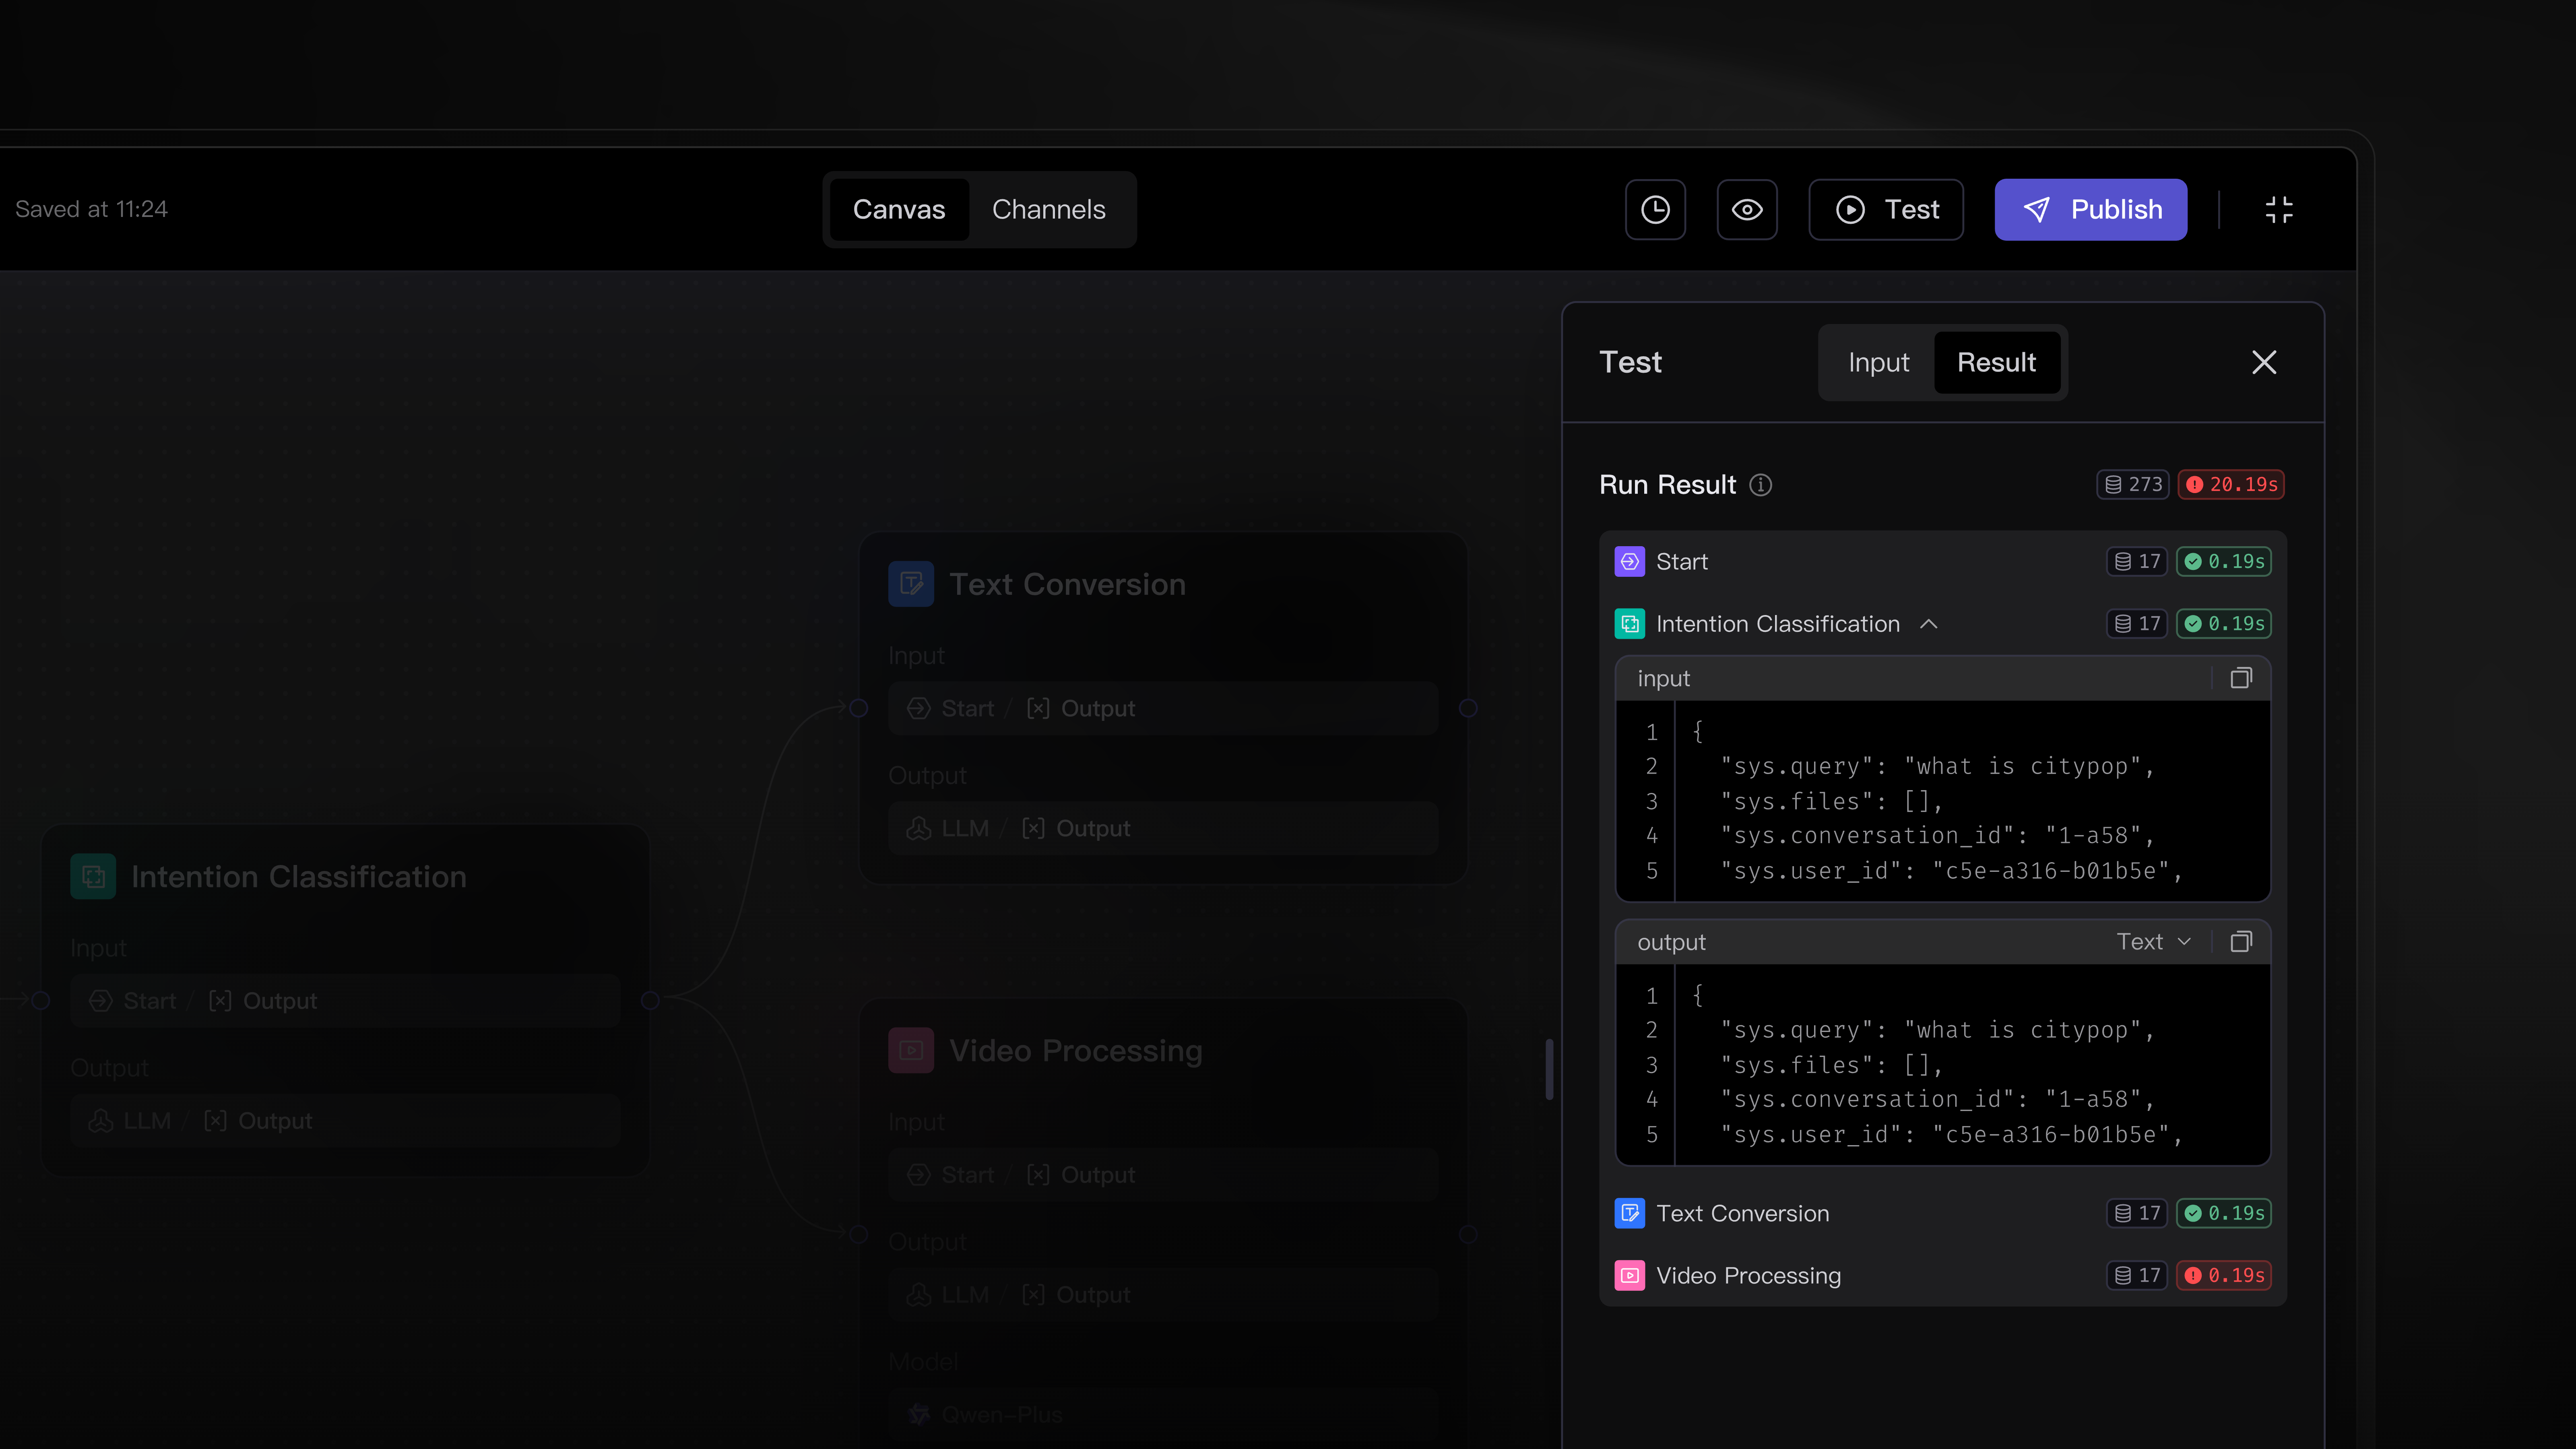Click Text Conversion node's input connector port
This screenshot has height=1449, width=2576.
click(859, 709)
